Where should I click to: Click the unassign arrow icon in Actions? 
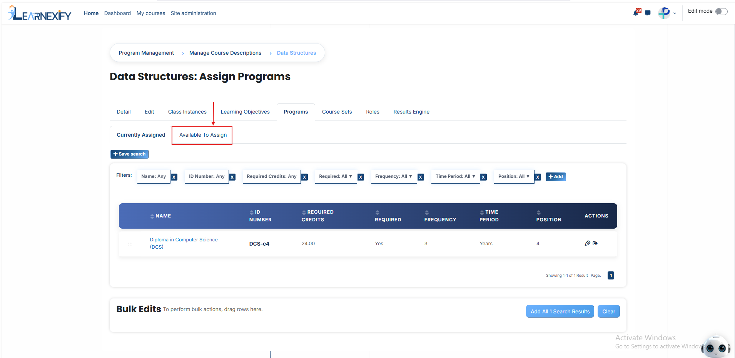coord(595,243)
